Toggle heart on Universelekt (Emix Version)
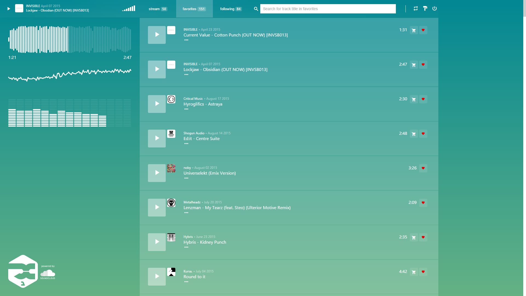 coord(423,168)
